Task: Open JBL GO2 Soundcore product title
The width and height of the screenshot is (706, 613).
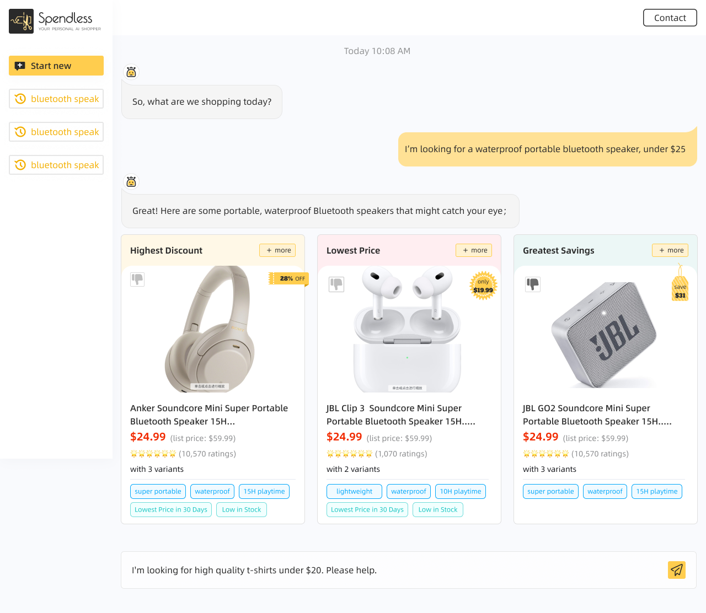Action: (597, 415)
